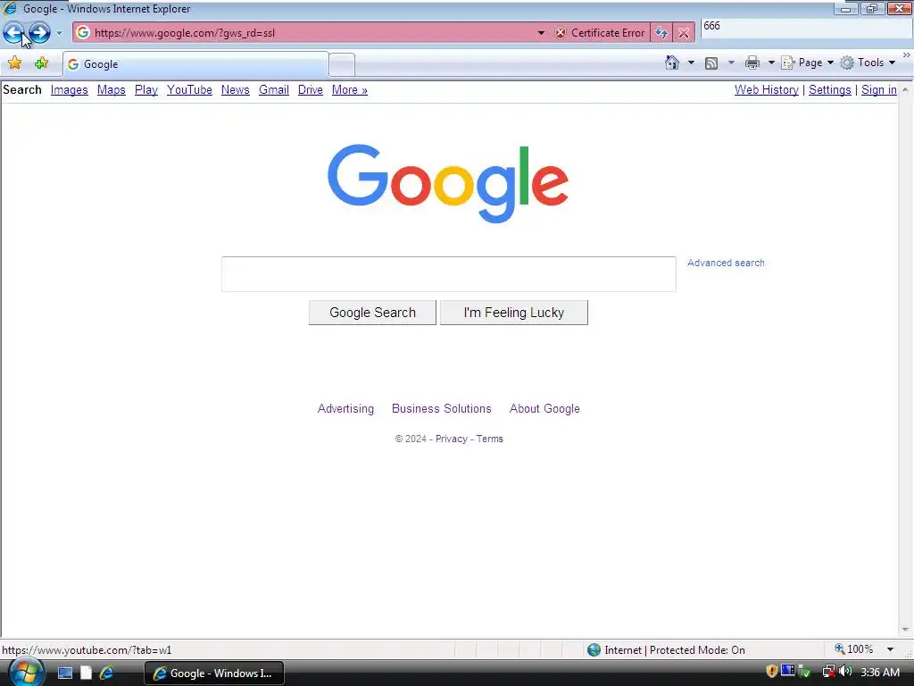Stop loading with the red X icon

click(684, 33)
